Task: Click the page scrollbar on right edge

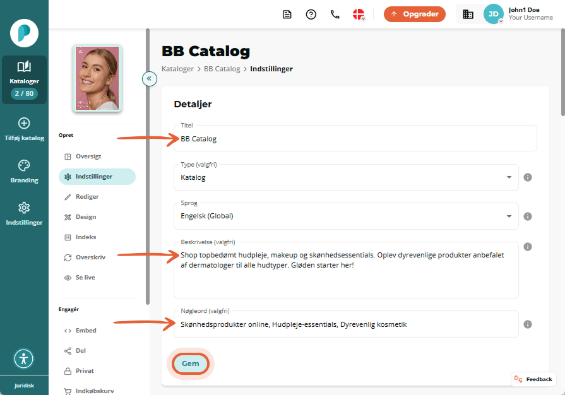Action: (x=563, y=72)
